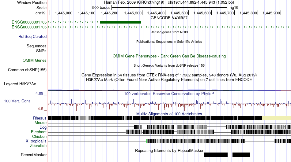Click the H3K27Ac Mark ENCODE track title

pos(169,79)
